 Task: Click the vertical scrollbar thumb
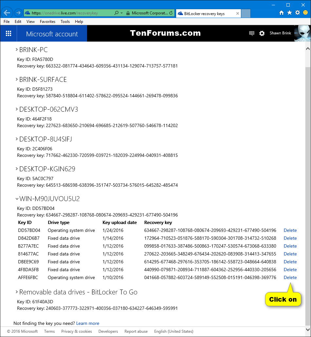click(x=308, y=196)
